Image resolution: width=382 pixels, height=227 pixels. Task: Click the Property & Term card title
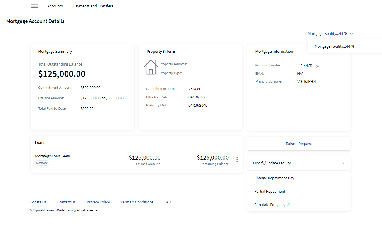tap(161, 52)
